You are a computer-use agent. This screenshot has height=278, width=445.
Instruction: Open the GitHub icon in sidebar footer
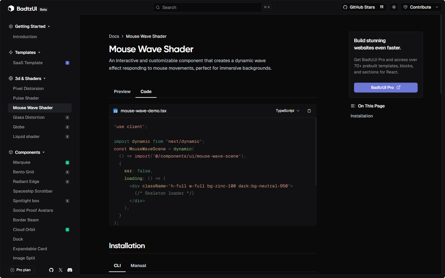click(x=51, y=270)
